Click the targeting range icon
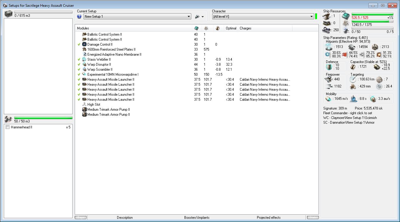Image resolution: width=400 pixels, height=222 pixels. (x=353, y=79)
